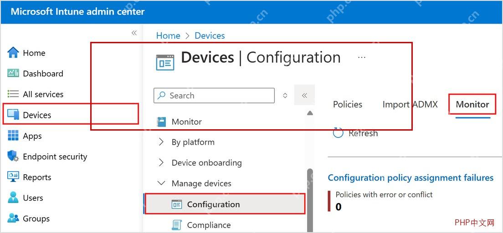
Task: Click the Users person icon
Action: tap(13, 198)
